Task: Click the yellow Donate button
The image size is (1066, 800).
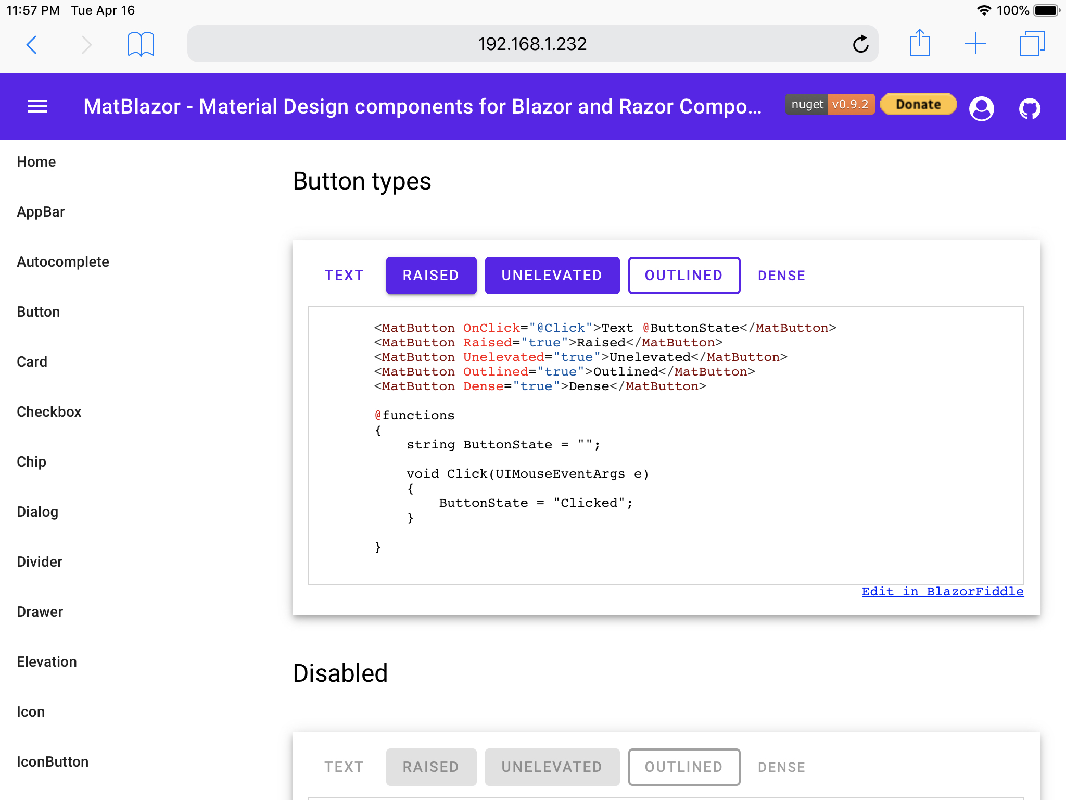Action: (x=919, y=104)
